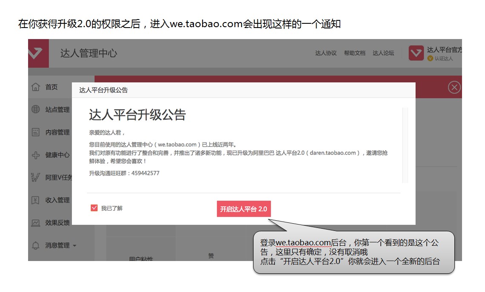485x292 pixels.
Task: Expand the 消息管理 dropdown arrow
Action: pyautogui.click(x=74, y=246)
